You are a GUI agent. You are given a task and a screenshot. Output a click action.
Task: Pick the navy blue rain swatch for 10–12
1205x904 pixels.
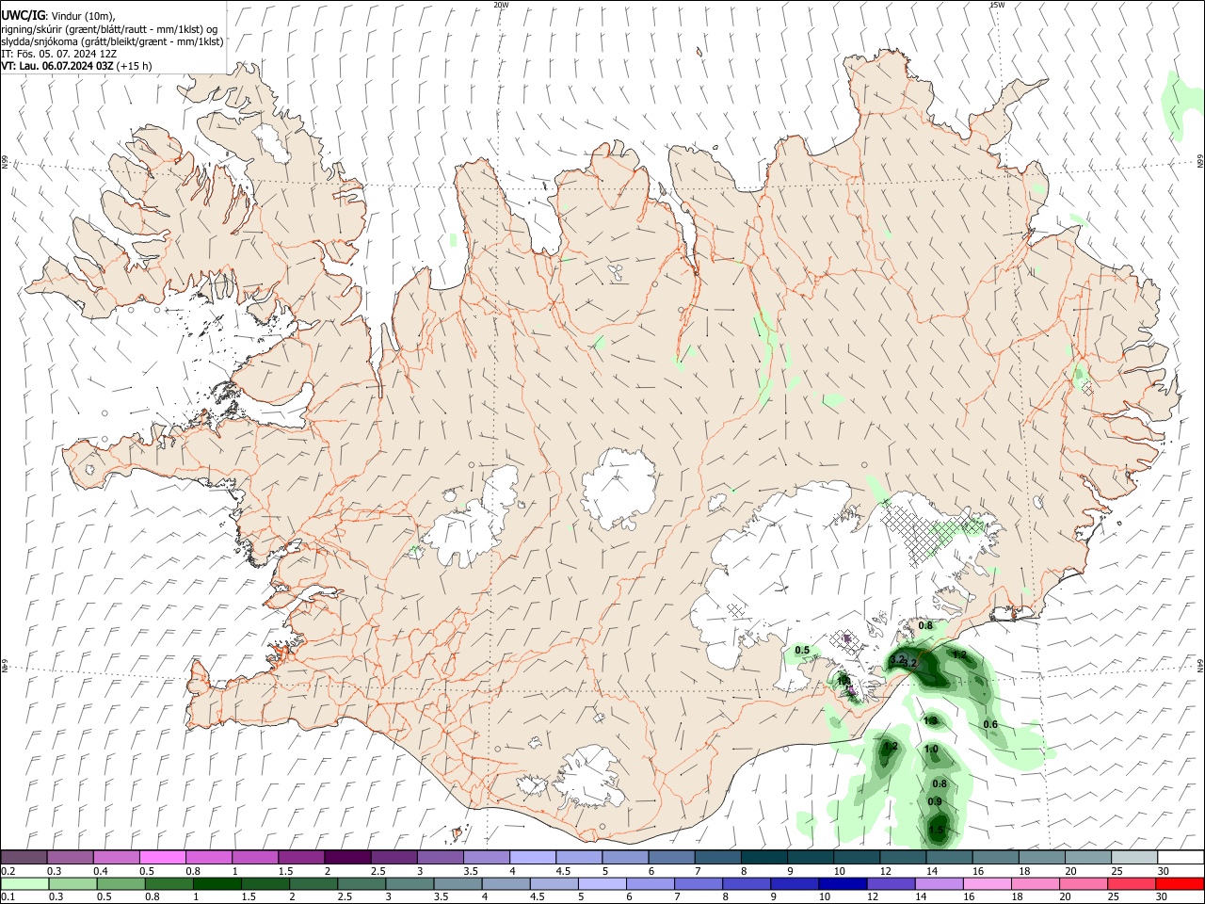click(x=843, y=883)
